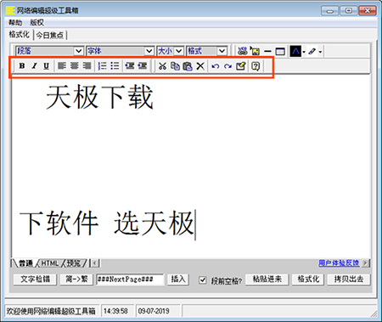
Task: Click the notepad edit icon
Action: tap(240, 66)
